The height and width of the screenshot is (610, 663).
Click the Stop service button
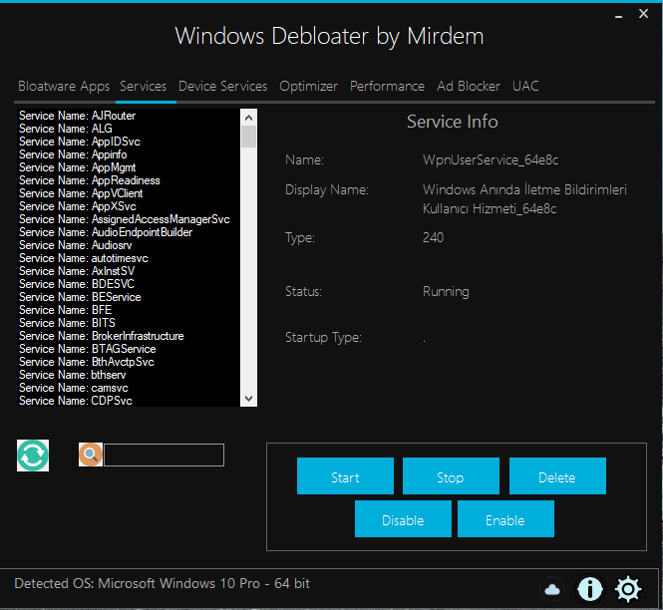click(451, 476)
